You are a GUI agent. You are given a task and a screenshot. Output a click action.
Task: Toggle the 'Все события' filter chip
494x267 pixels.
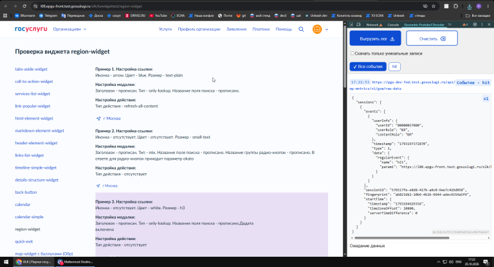click(x=368, y=67)
